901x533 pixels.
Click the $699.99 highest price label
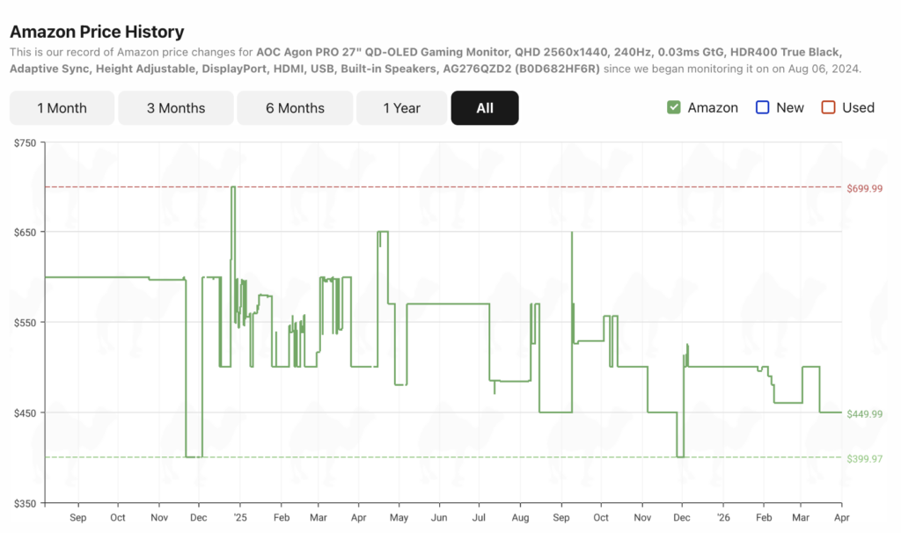point(864,188)
